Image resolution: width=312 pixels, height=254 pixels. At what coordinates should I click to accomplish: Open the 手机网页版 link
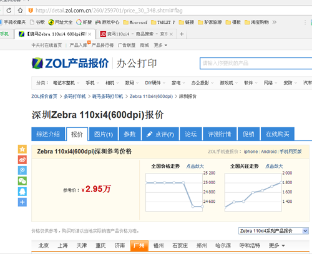291,152
